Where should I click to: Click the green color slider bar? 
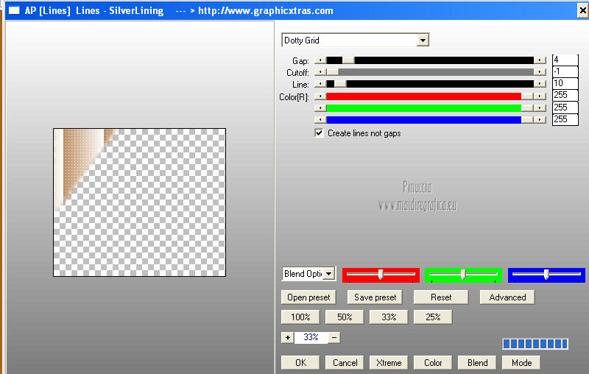(x=424, y=108)
